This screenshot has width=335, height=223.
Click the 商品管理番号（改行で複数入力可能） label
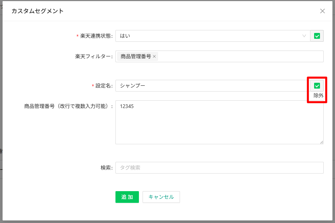tap(68, 106)
